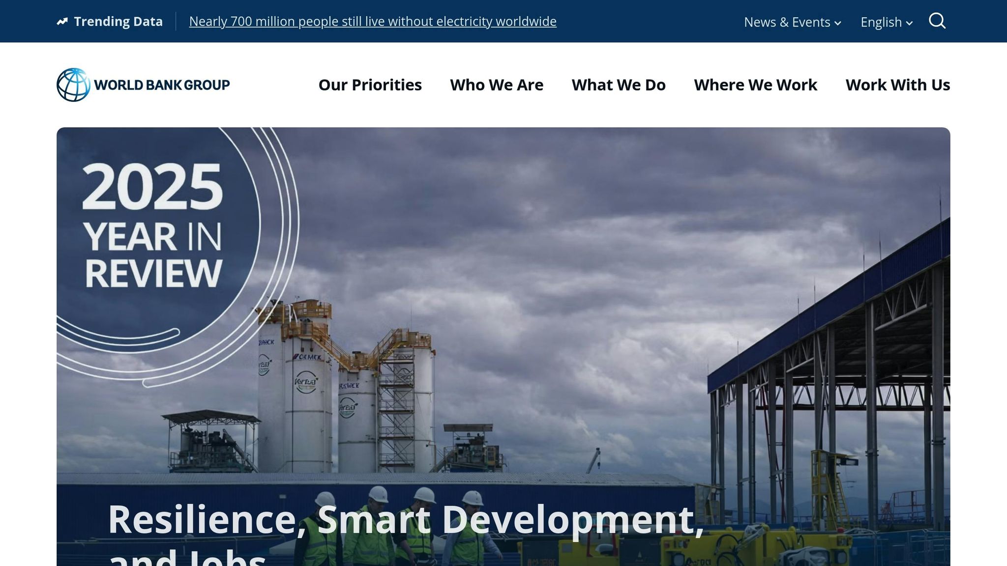Screen dimensions: 1007x566
Task: Select Work With Us in navigation
Action: [x=897, y=85]
